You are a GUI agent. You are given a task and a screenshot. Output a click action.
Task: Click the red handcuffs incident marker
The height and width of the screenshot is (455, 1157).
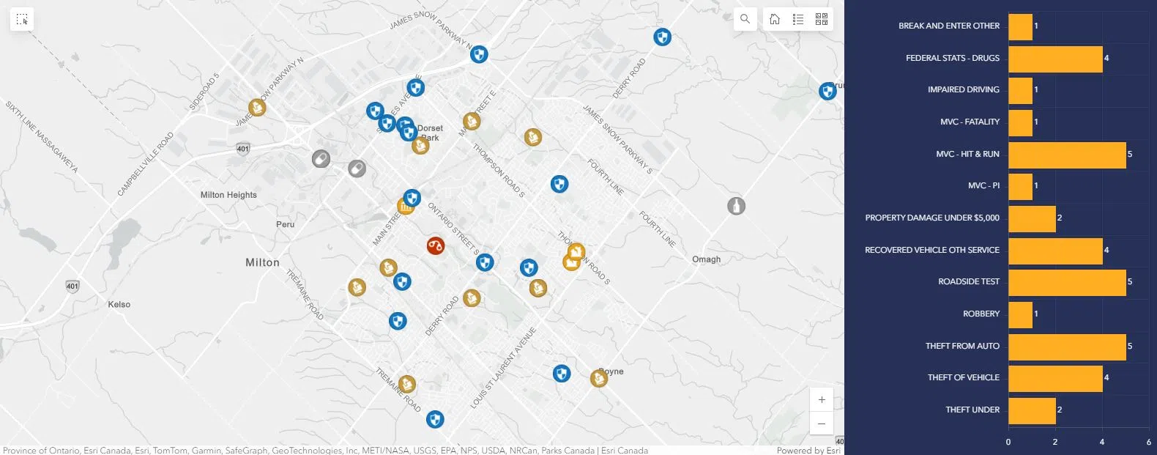tap(436, 245)
